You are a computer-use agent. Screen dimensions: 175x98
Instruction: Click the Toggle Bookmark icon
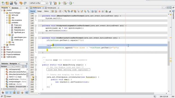[88, 11]
